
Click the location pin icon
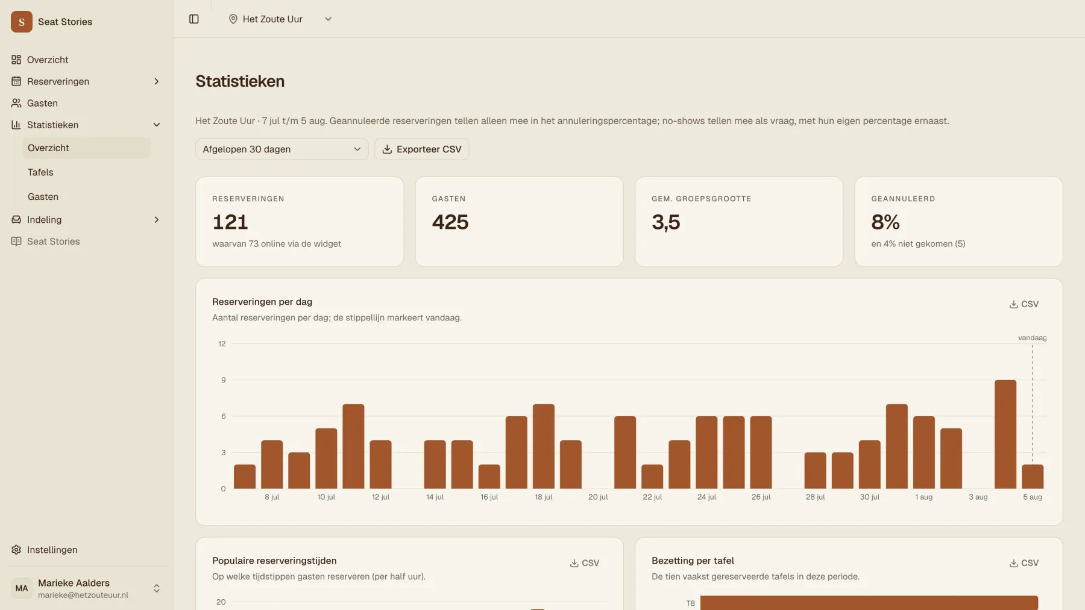233,19
